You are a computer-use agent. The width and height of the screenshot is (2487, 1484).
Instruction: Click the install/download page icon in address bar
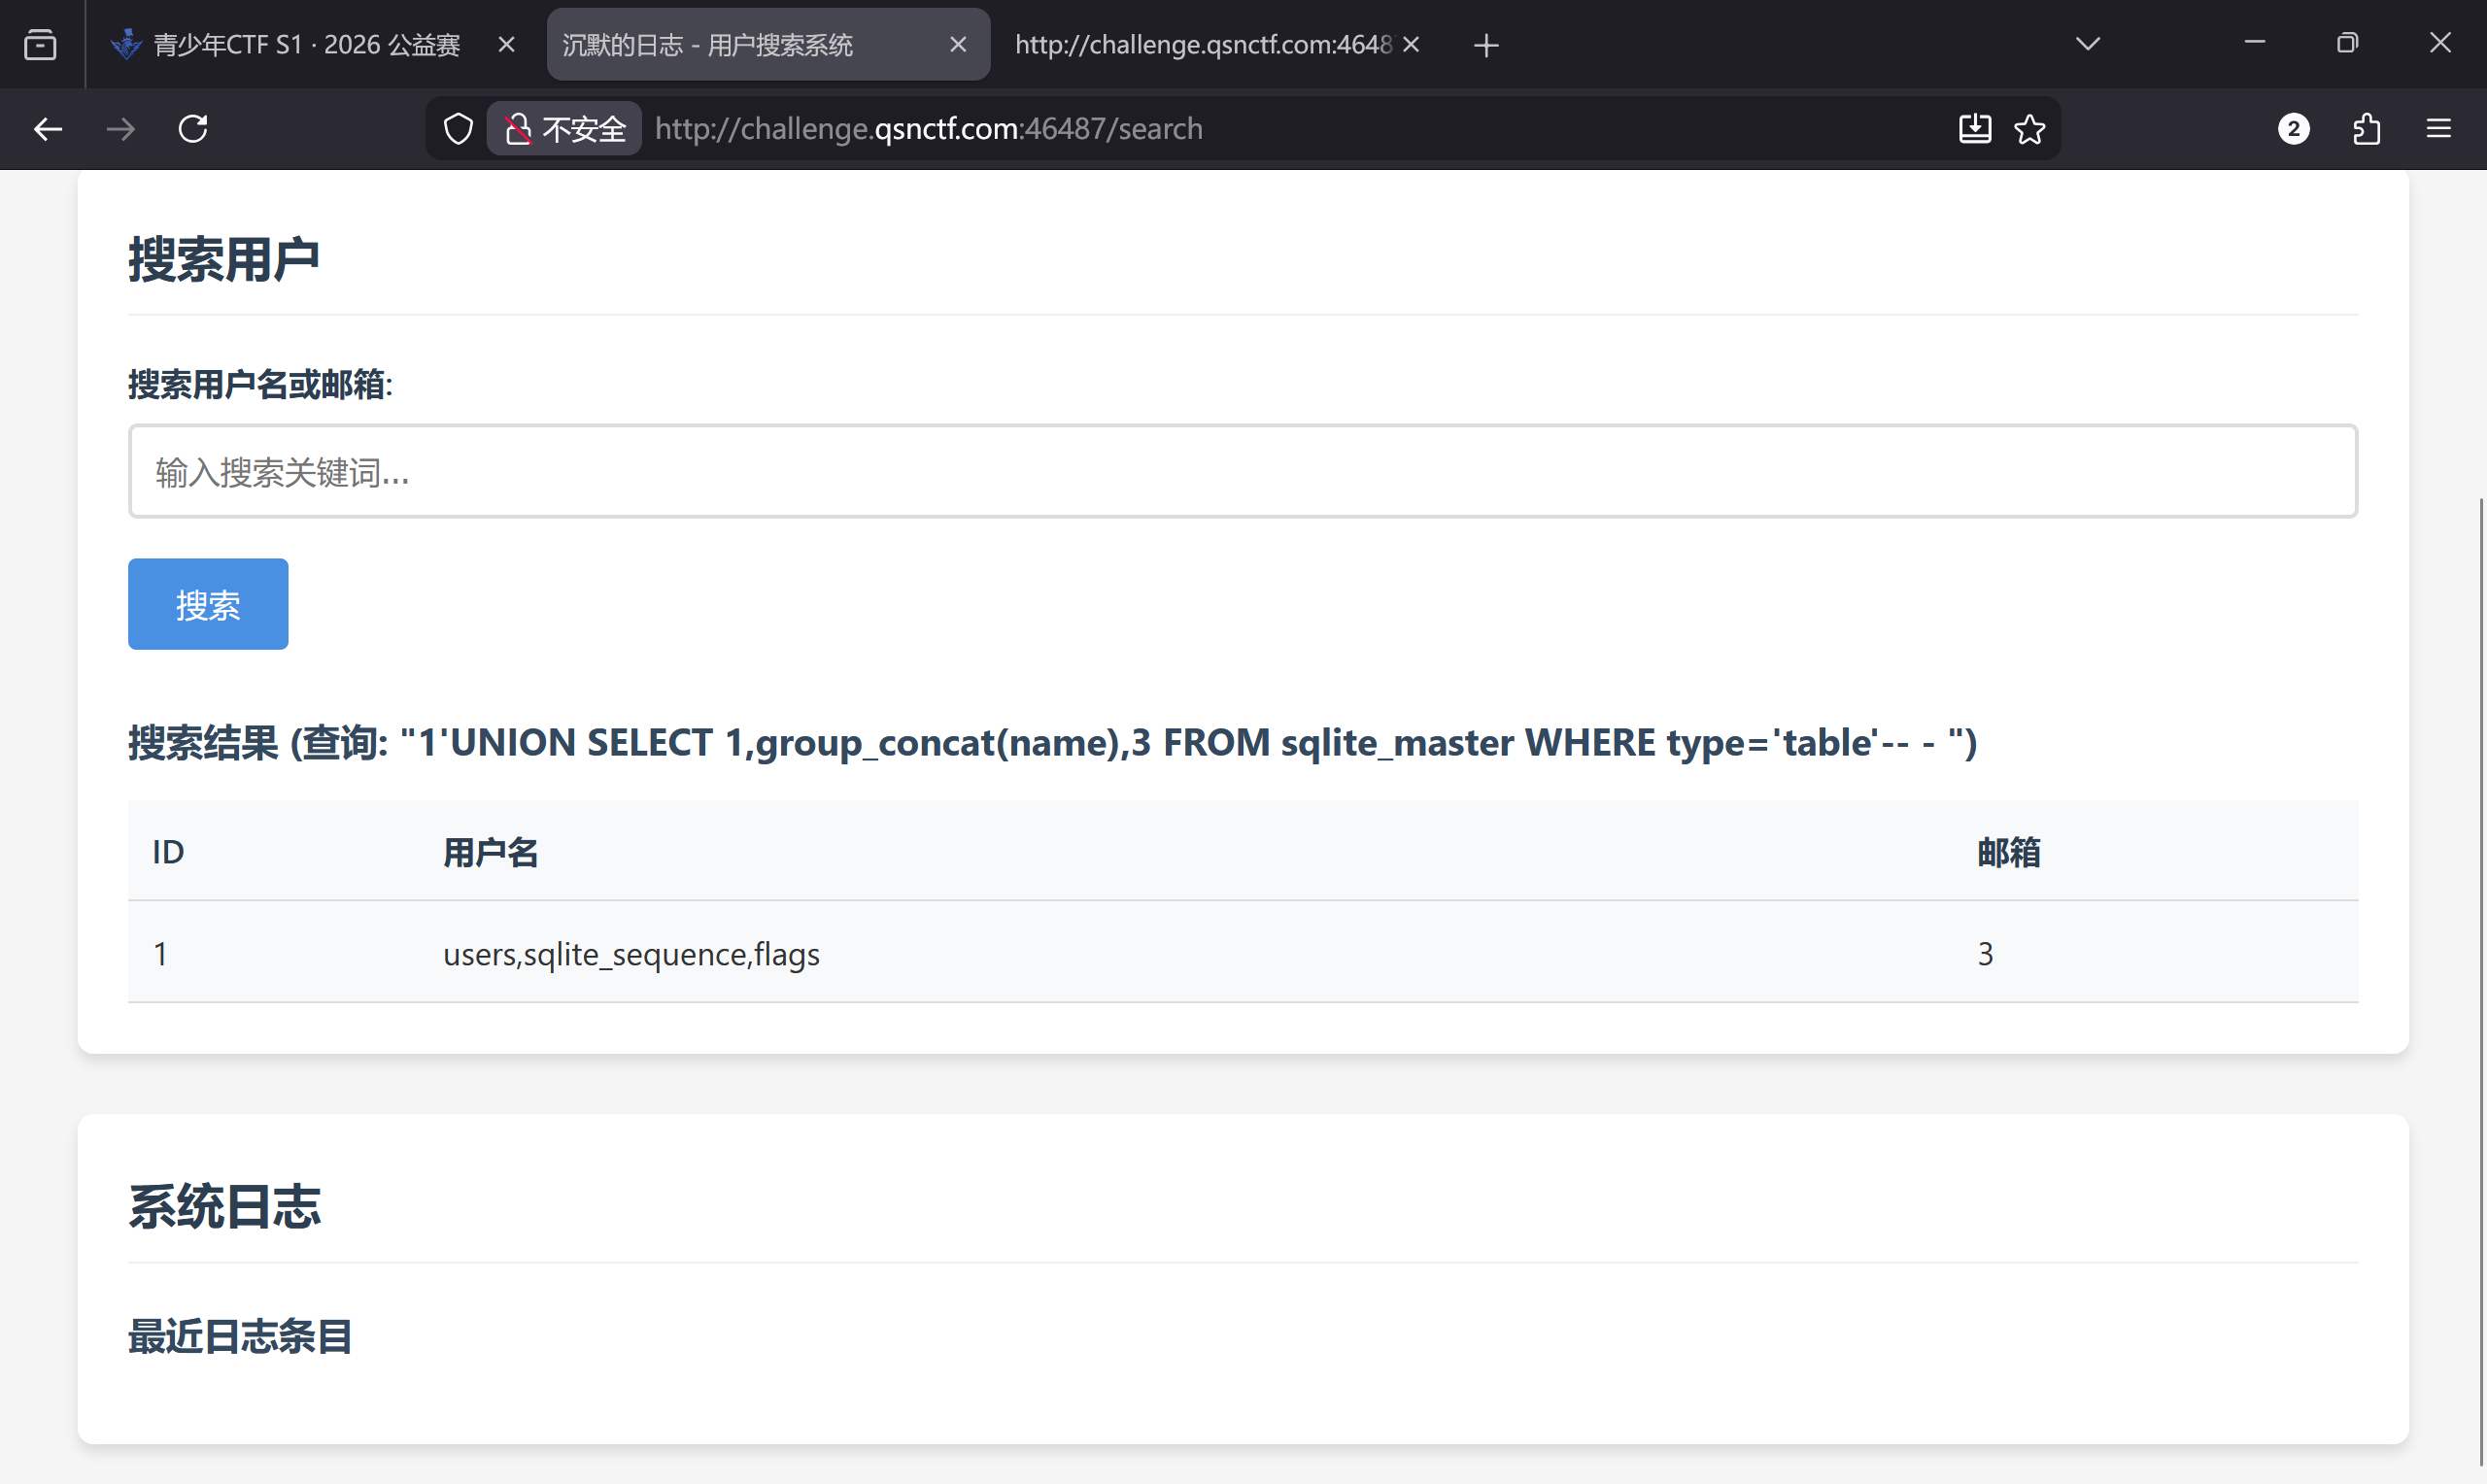[1974, 129]
